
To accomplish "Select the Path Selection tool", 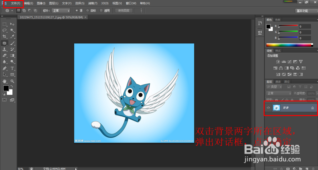I will pos(4,75).
